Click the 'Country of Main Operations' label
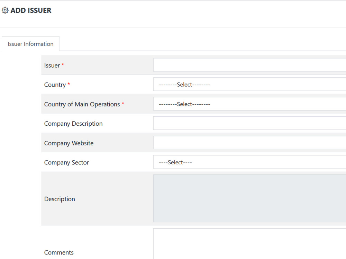 (82, 104)
